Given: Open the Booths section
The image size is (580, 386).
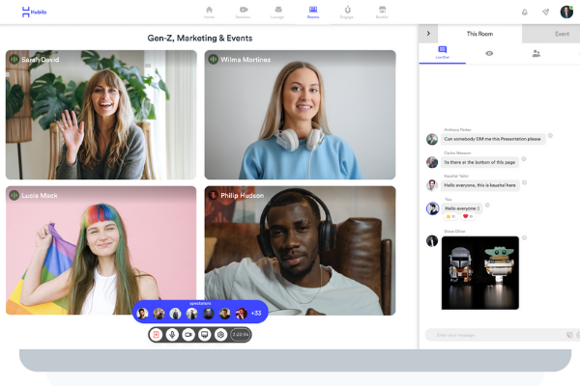Looking at the screenshot, I should (382, 13).
